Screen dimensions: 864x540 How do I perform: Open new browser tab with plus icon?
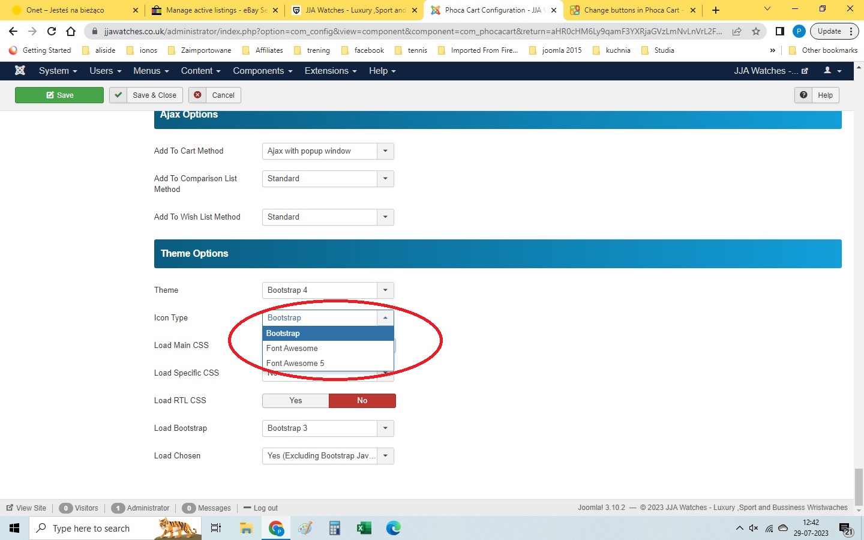coord(716,10)
